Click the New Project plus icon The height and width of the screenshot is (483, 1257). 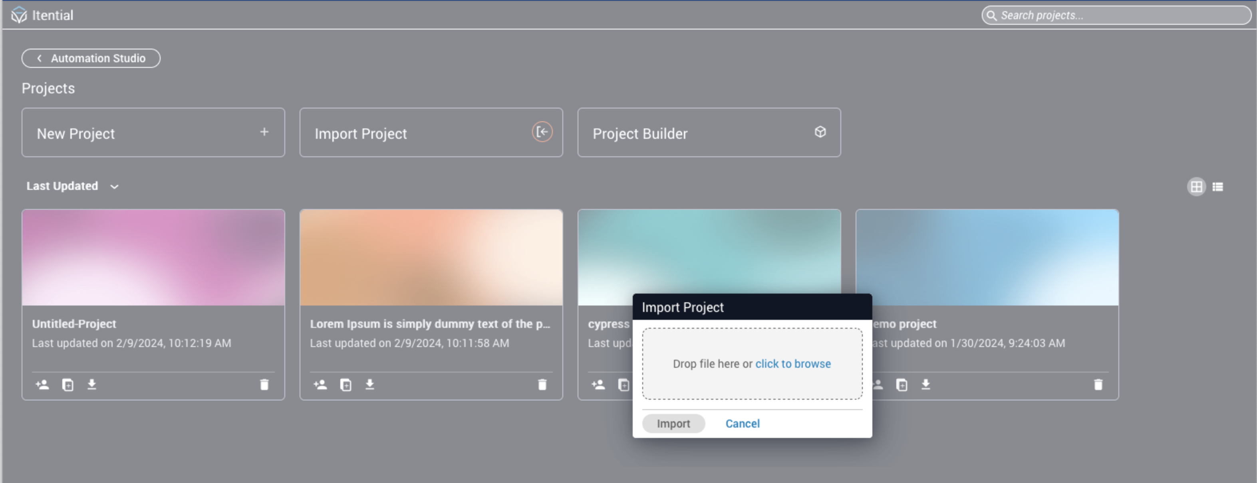pyautogui.click(x=264, y=132)
